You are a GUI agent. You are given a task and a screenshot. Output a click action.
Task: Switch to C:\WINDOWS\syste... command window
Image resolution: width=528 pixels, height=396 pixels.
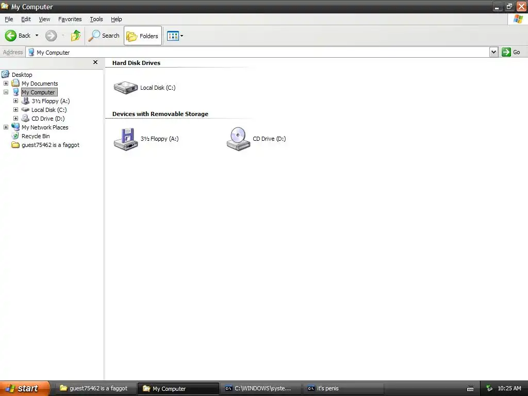tap(261, 388)
